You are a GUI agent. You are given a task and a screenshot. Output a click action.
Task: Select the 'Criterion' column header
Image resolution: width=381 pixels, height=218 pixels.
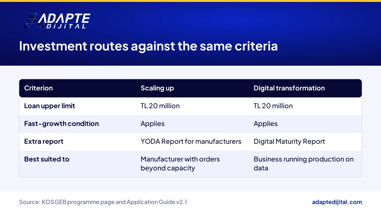[38, 88]
